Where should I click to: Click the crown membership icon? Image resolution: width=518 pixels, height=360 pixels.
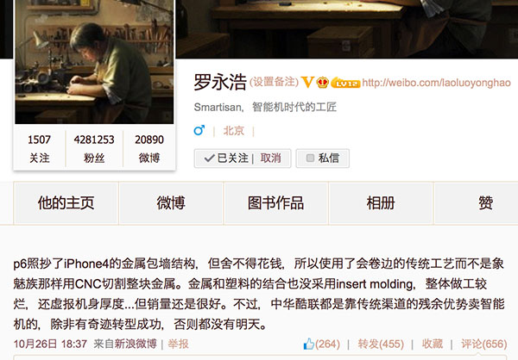(x=322, y=83)
